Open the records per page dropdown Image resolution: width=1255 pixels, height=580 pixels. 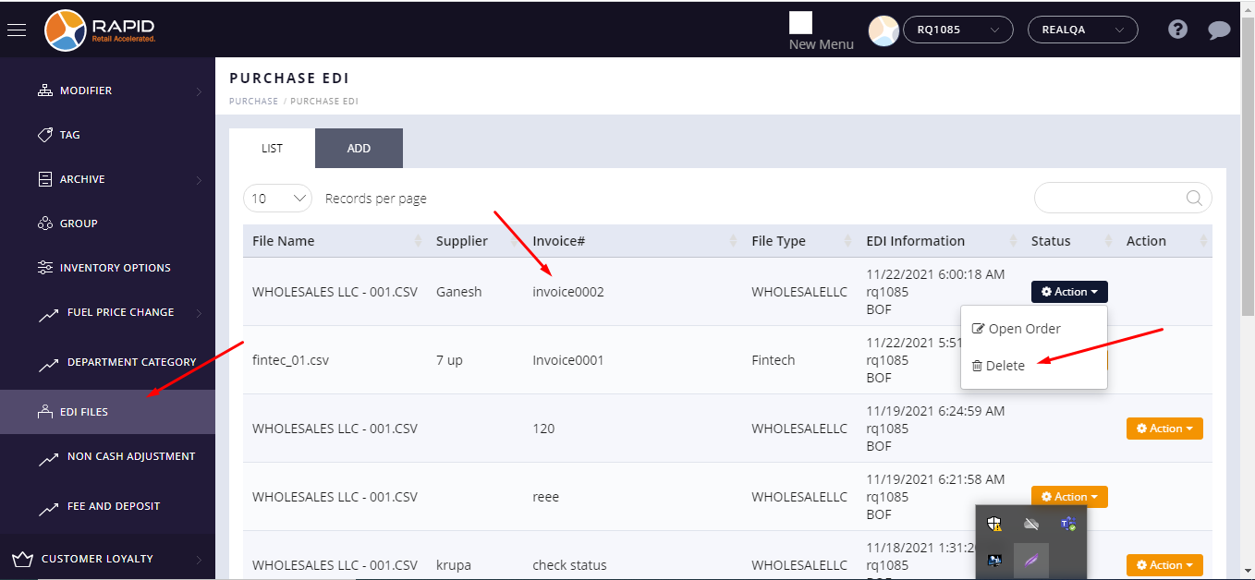click(x=277, y=199)
